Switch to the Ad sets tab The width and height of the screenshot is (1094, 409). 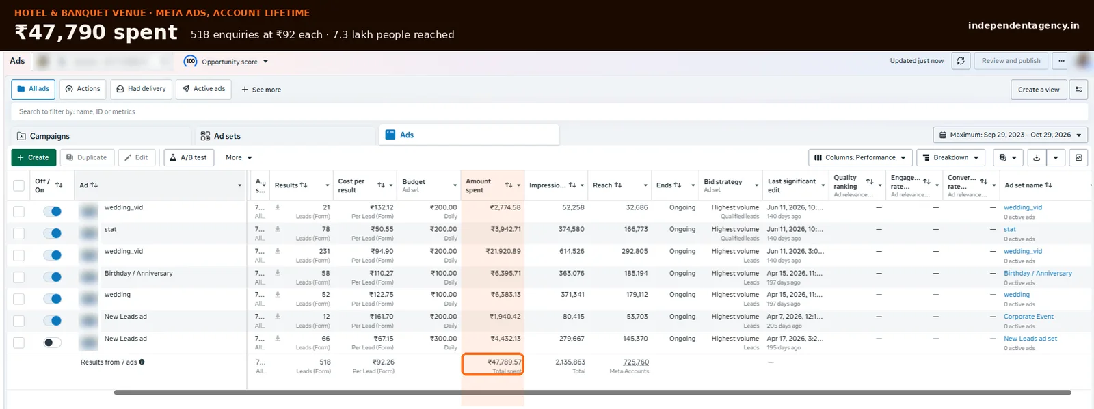pos(286,136)
